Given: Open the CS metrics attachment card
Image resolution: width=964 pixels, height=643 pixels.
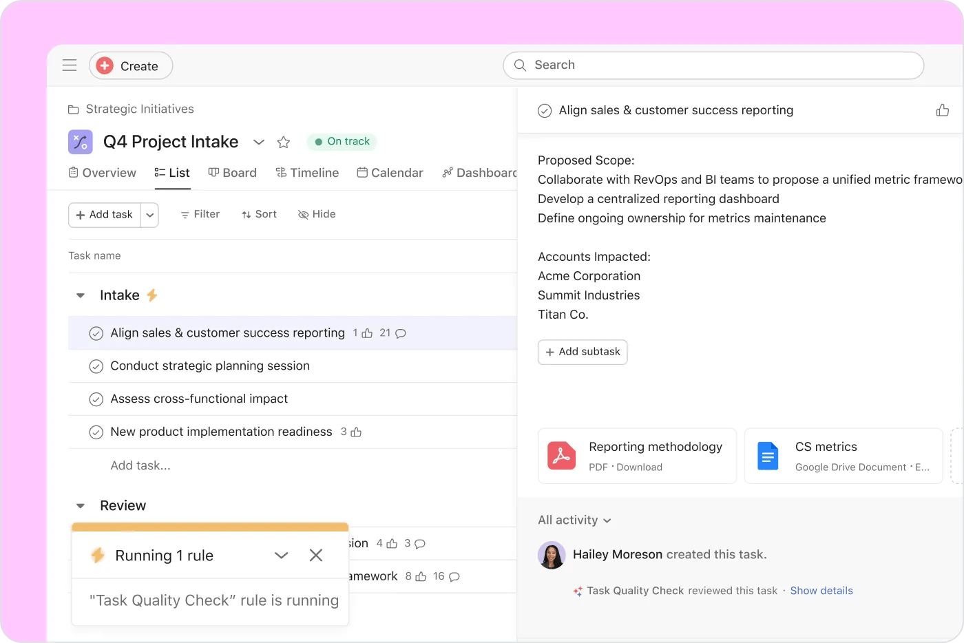Looking at the screenshot, I should click(843, 456).
